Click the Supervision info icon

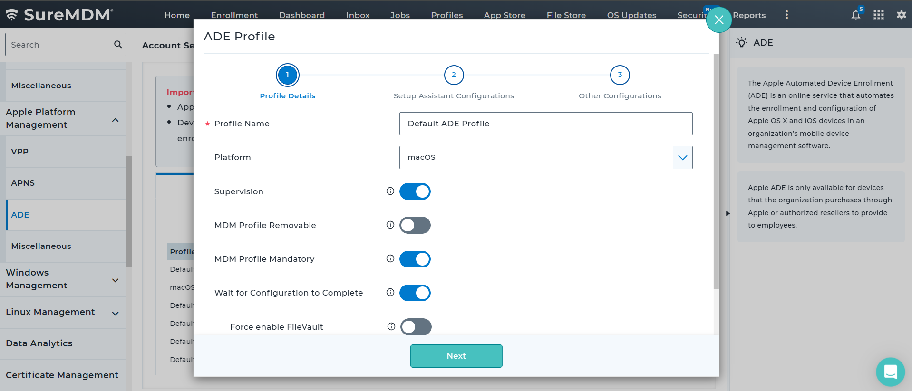(x=390, y=191)
